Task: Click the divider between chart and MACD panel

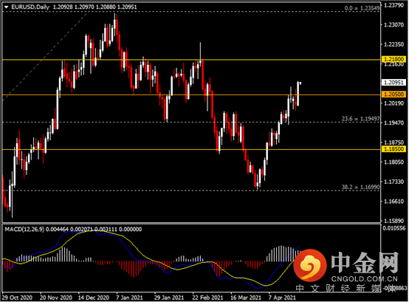Action: (x=191, y=223)
